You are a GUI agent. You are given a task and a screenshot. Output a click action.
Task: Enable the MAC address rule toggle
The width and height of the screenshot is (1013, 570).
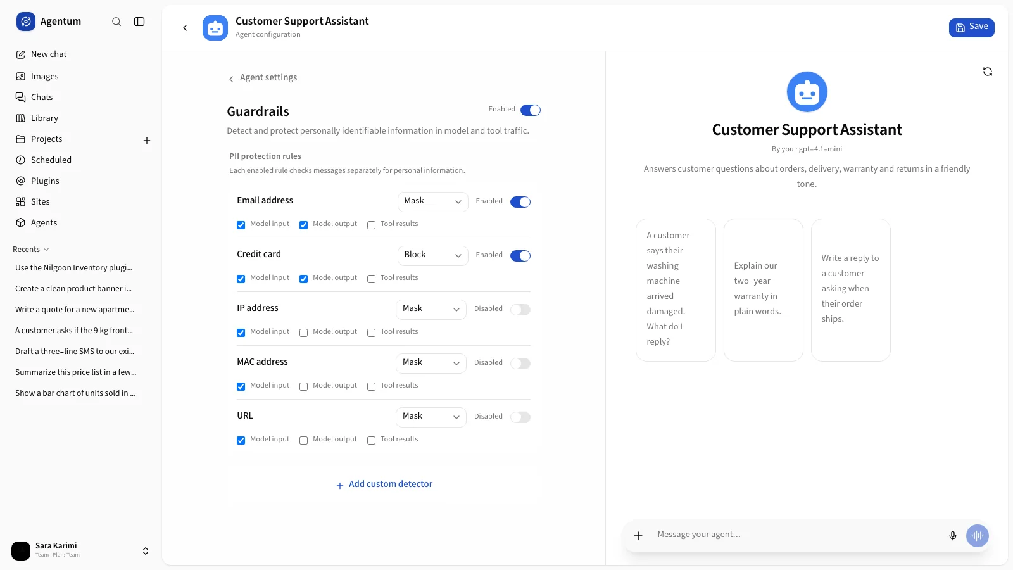pyautogui.click(x=520, y=364)
